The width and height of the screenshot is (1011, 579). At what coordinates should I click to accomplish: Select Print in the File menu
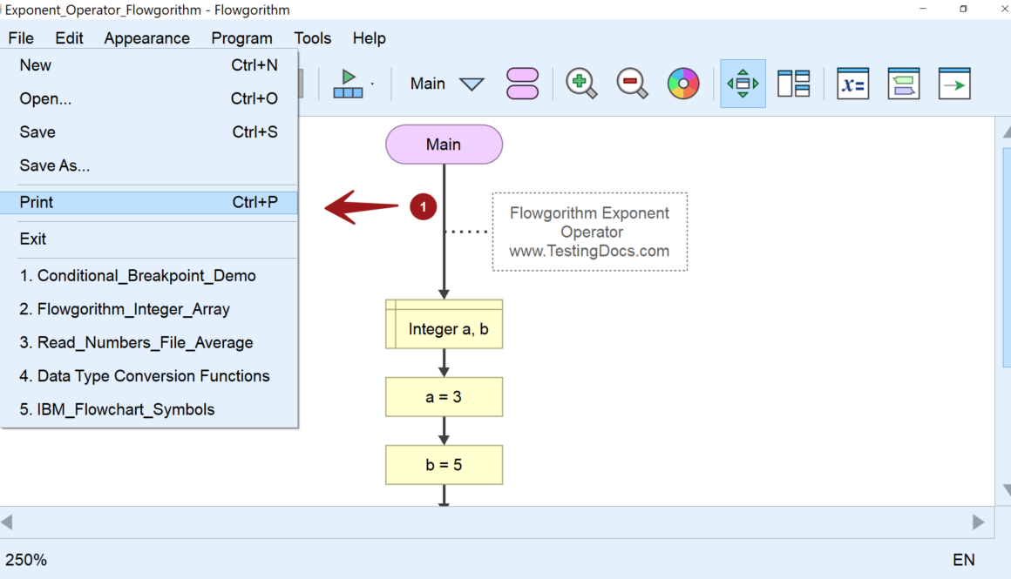click(149, 202)
